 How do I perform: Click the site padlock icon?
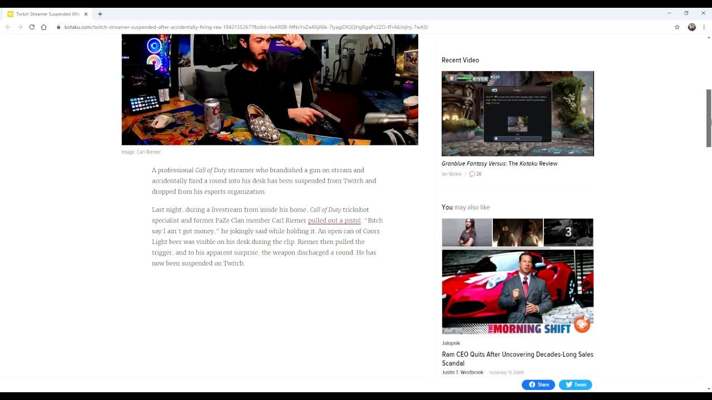tap(58, 27)
